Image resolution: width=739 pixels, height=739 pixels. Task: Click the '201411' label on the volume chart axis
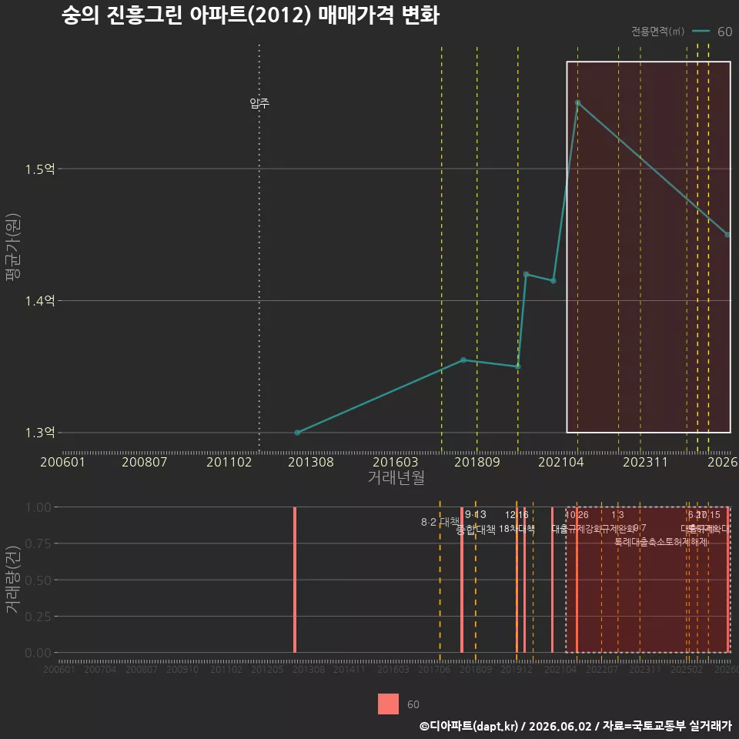(x=349, y=669)
